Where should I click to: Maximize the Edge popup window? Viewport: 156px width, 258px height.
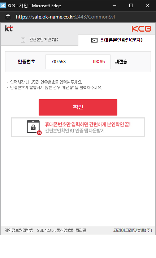pos(131,5)
